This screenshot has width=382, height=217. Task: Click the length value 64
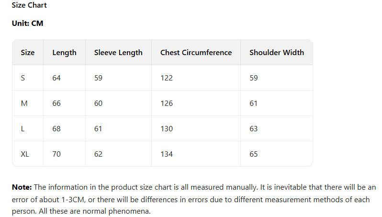point(56,78)
